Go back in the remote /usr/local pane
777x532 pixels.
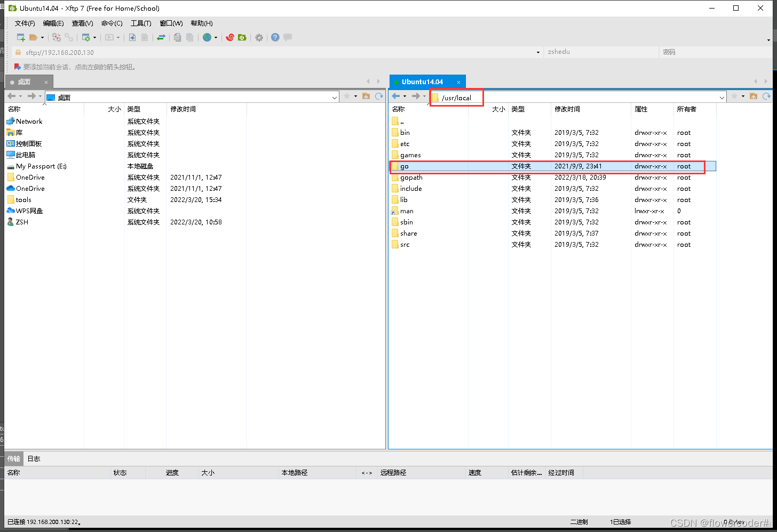(x=396, y=96)
